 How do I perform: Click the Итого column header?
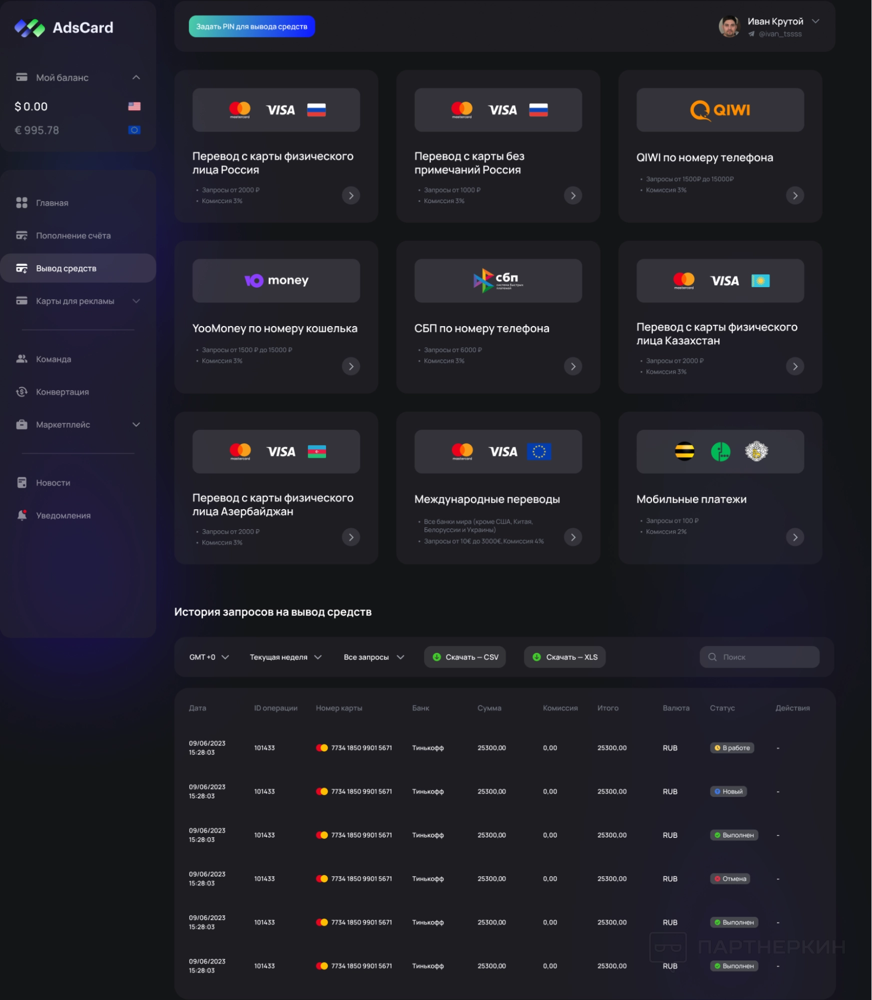pyautogui.click(x=607, y=708)
